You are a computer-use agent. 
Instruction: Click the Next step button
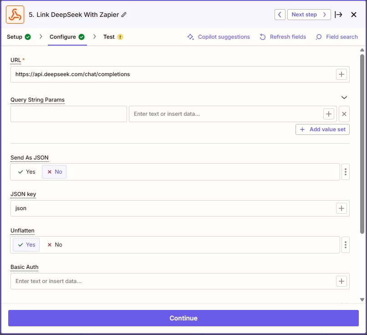coord(309,15)
